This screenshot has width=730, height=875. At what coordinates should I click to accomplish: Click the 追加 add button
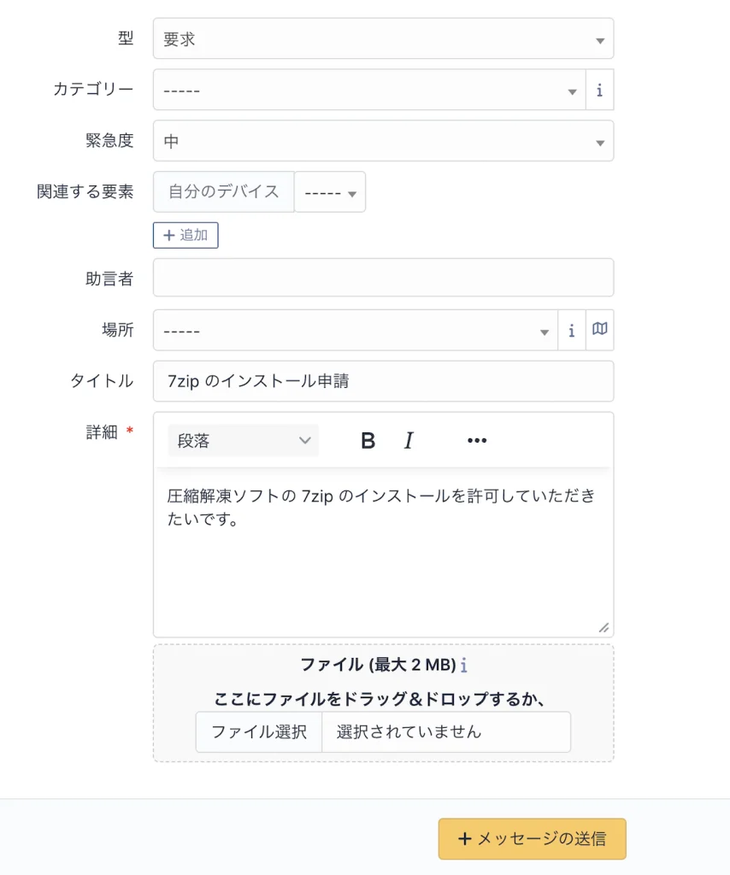coord(185,235)
